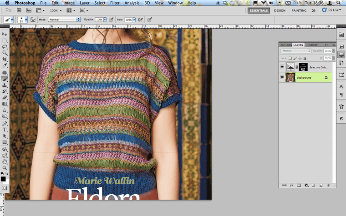The width and height of the screenshot is (346, 216).
Task: Pick the Horizontal Type tool
Action: point(5,130)
